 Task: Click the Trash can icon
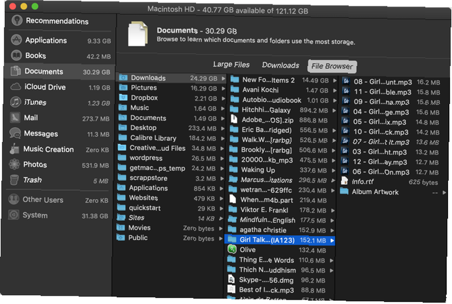[14, 180]
